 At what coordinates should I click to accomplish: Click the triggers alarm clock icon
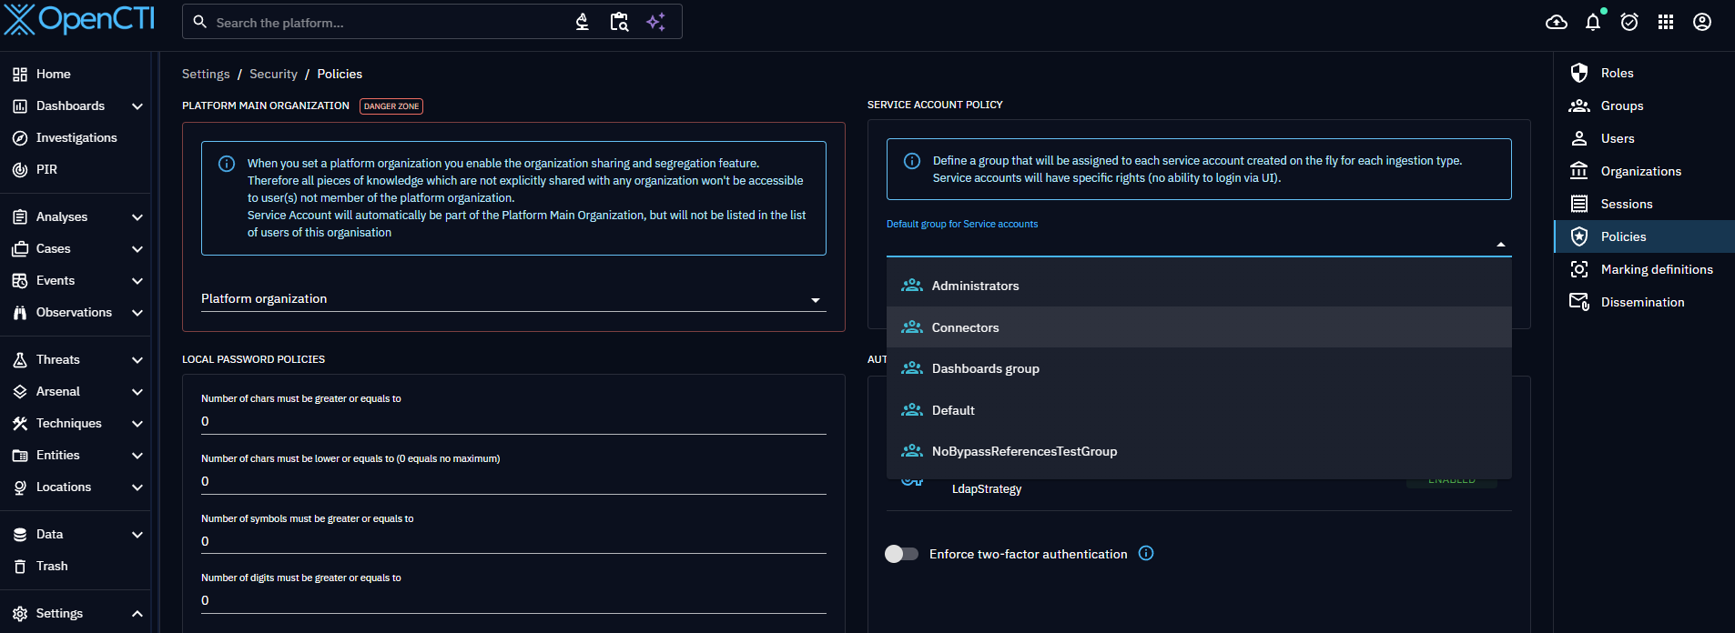tap(1629, 23)
